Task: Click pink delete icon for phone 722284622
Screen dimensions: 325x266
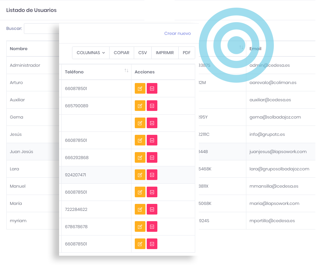Action: [152, 210]
